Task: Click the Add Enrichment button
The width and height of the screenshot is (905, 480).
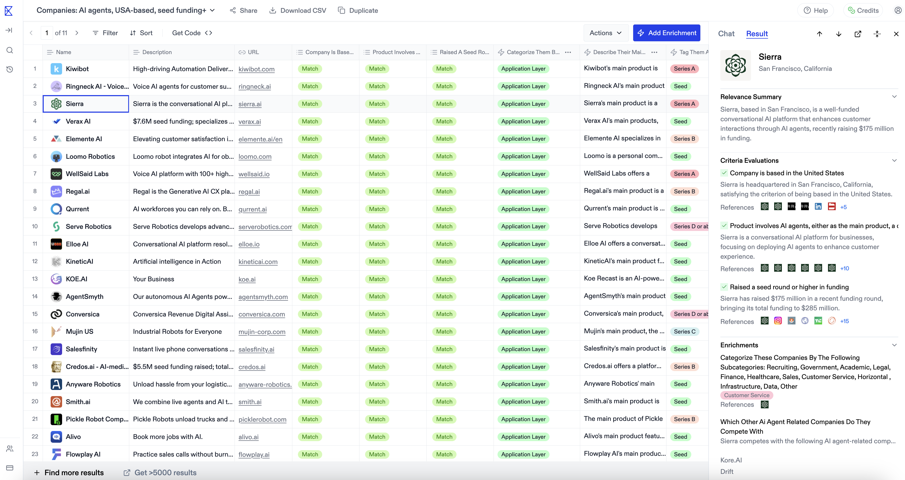Action: click(666, 33)
